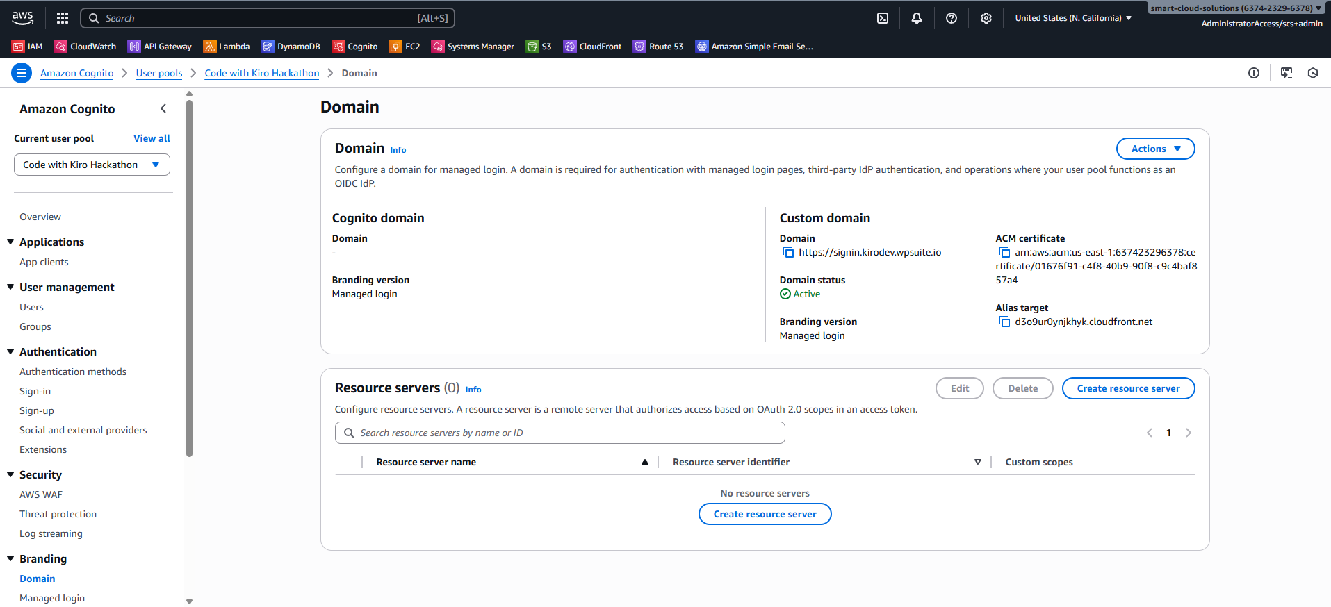Click the search resource servers field

[x=560, y=433]
